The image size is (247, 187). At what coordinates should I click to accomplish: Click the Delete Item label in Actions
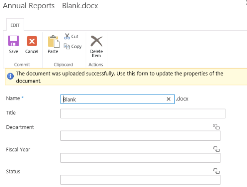coord(96,53)
